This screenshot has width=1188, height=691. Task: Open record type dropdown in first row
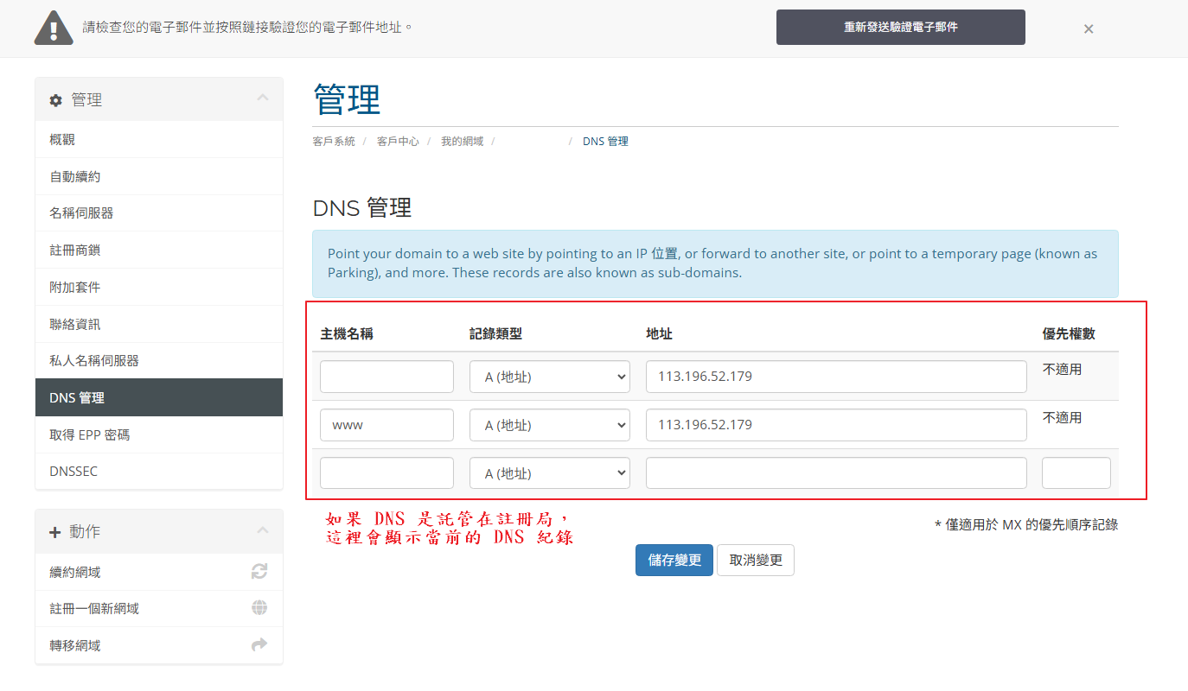(549, 377)
